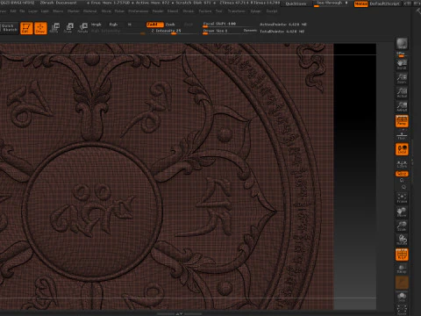This screenshot has height=316, width=421.
Task: Click the Zoom canvas icon
Action: tap(402, 78)
